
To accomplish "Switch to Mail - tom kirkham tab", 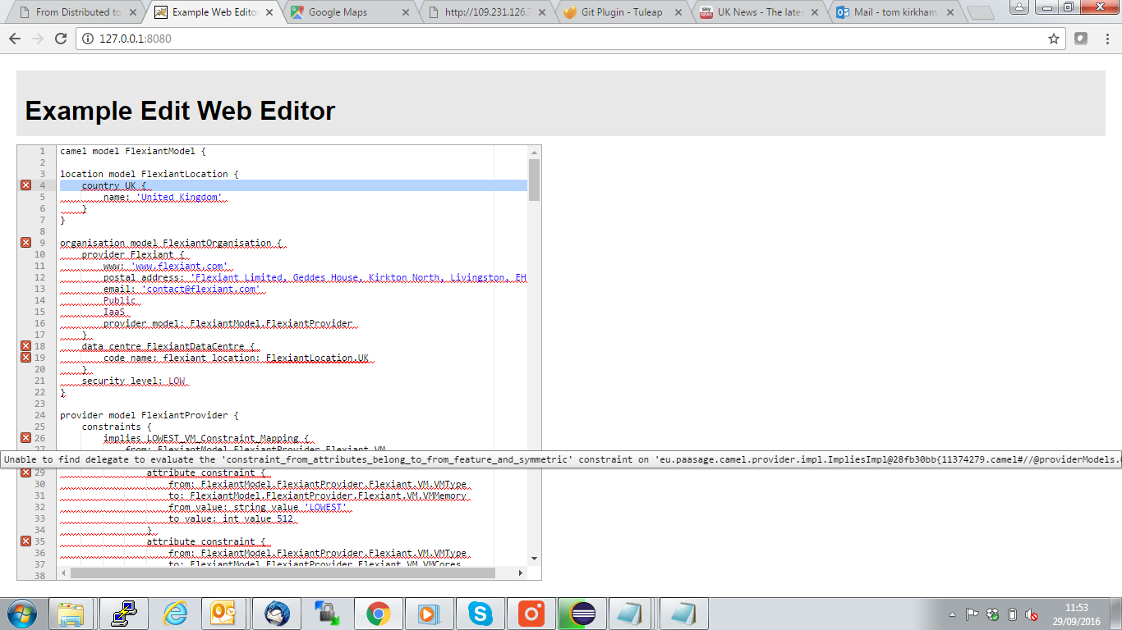I will (x=895, y=12).
